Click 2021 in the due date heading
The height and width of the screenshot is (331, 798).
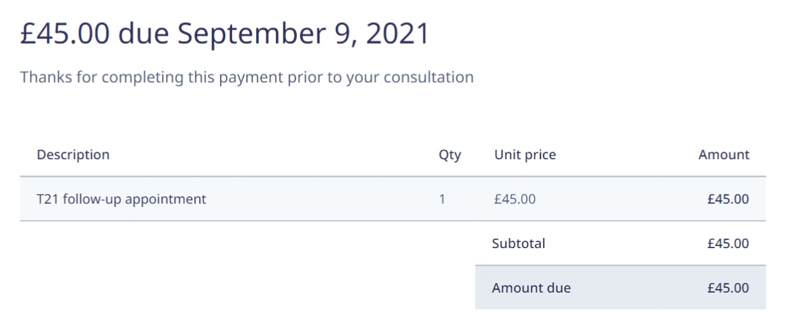click(398, 34)
